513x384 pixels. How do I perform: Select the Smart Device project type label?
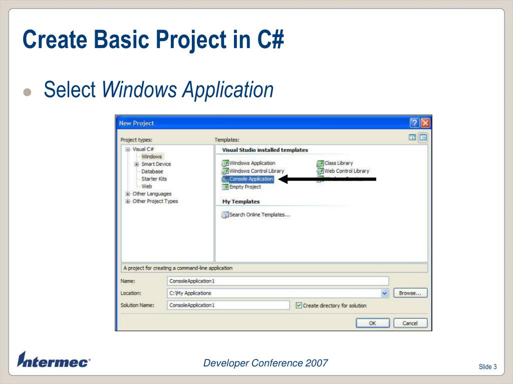pos(156,164)
